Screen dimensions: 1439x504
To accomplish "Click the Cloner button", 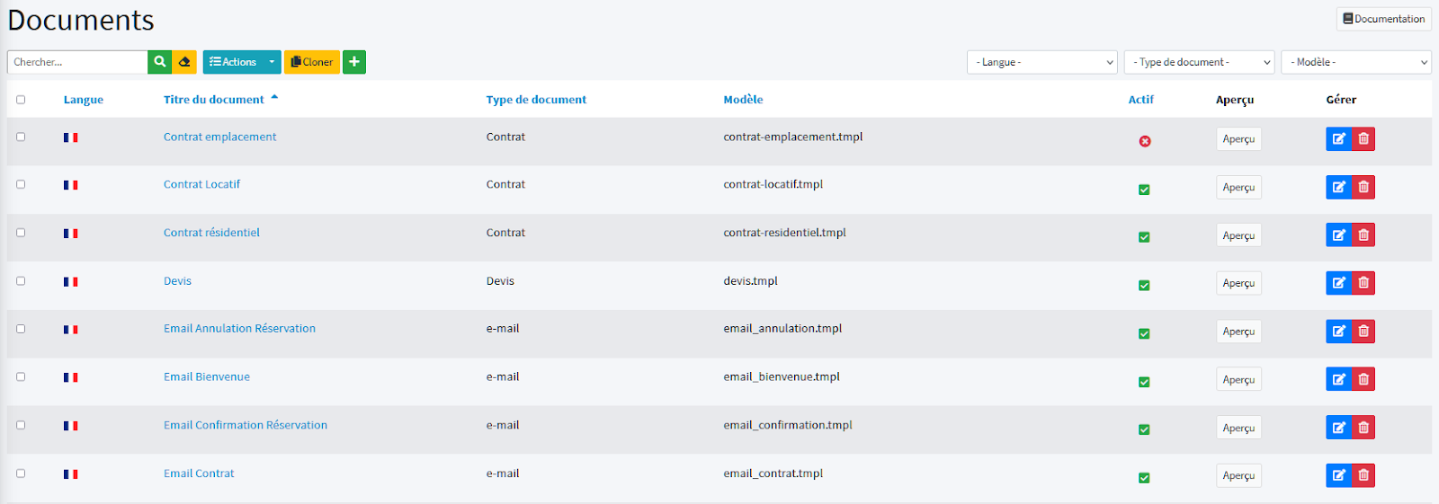I will coord(312,62).
